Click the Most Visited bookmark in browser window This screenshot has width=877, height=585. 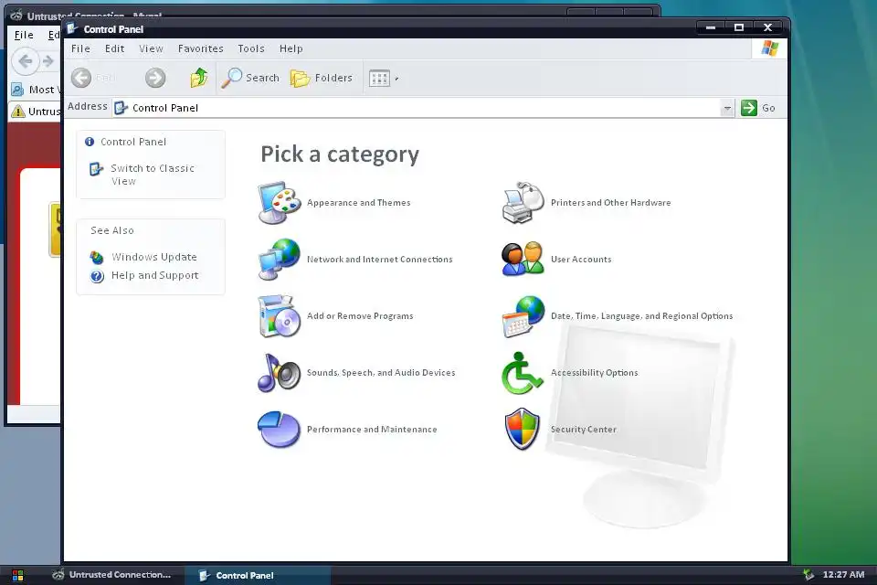coord(37,90)
